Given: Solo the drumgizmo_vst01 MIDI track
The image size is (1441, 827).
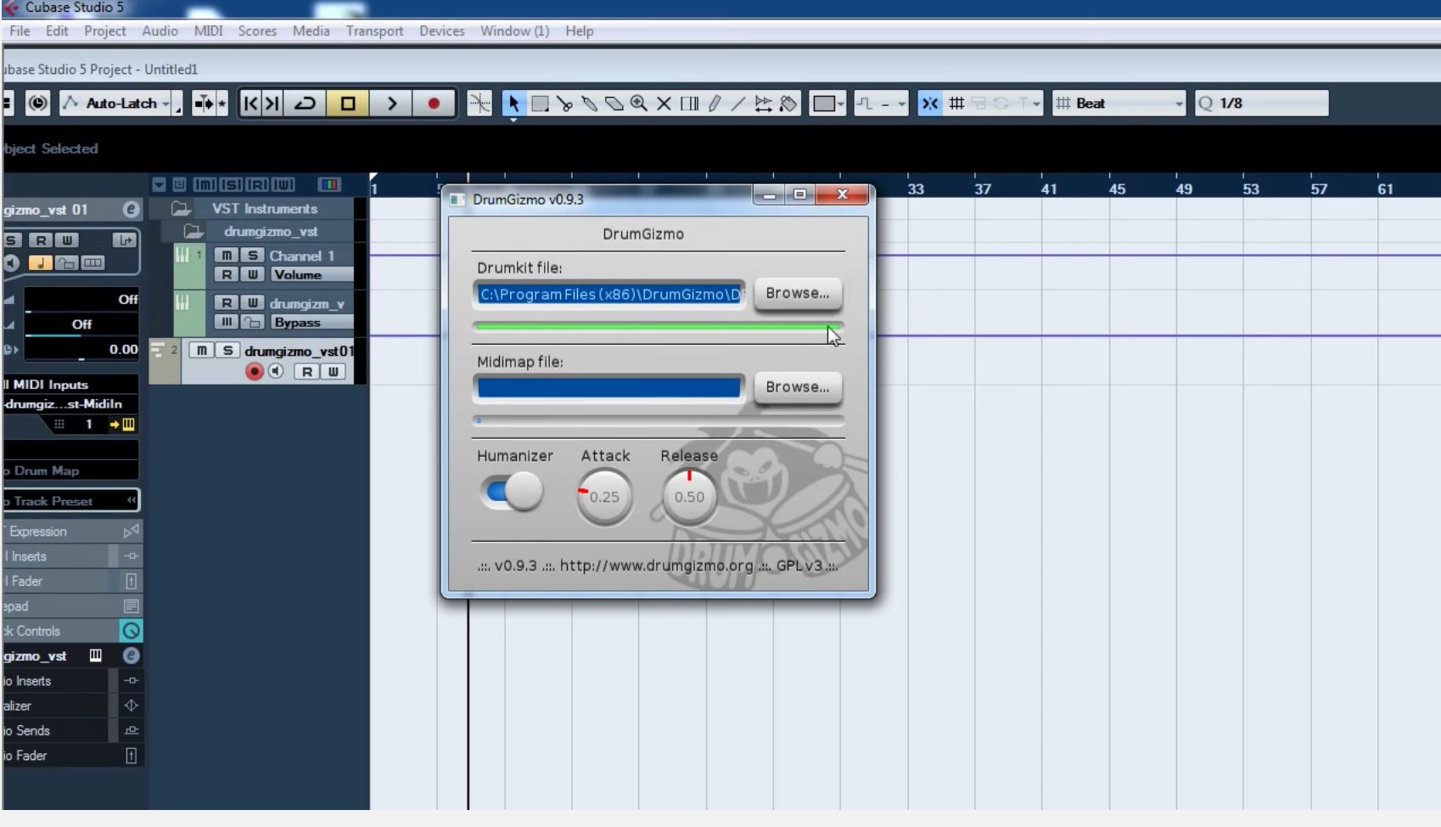Looking at the screenshot, I should tap(227, 351).
